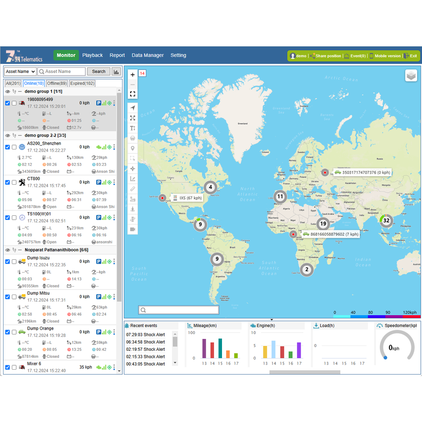Click down arrow of Recent events list
This screenshot has width=422, height=422.
[175, 363]
